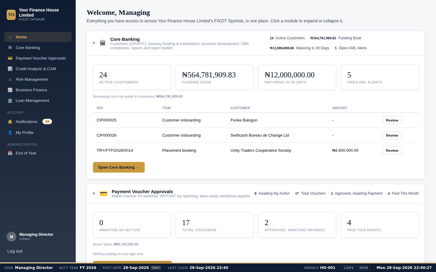Click the ₦4,500,000.00 amount cell
Screen dimensions: 436x272
click(x=345, y=151)
